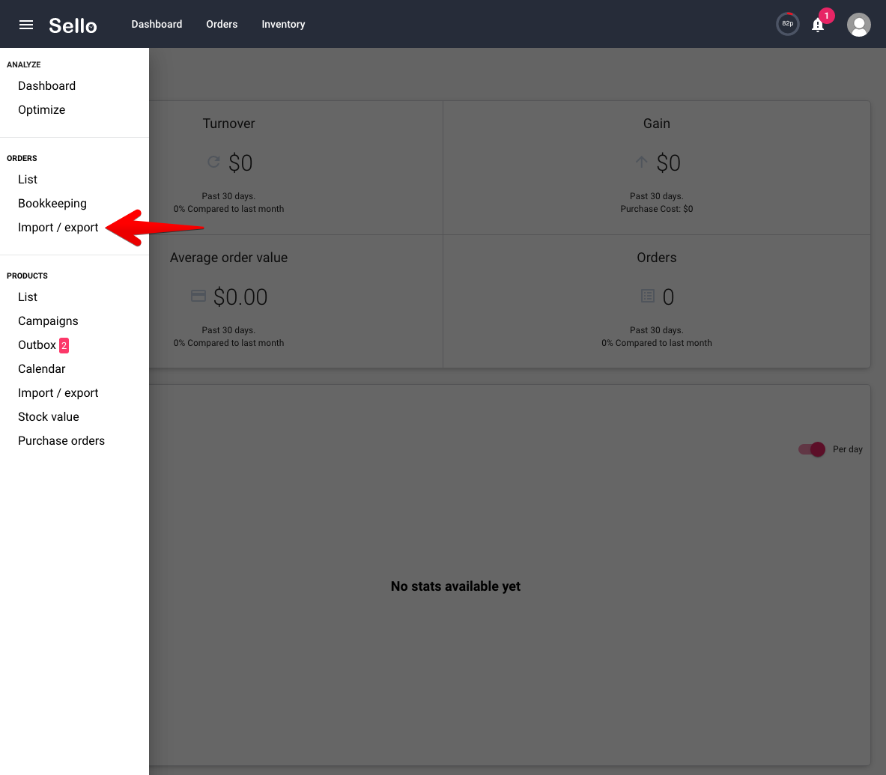Open Import / export under Products
886x775 pixels.
point(58,392)
